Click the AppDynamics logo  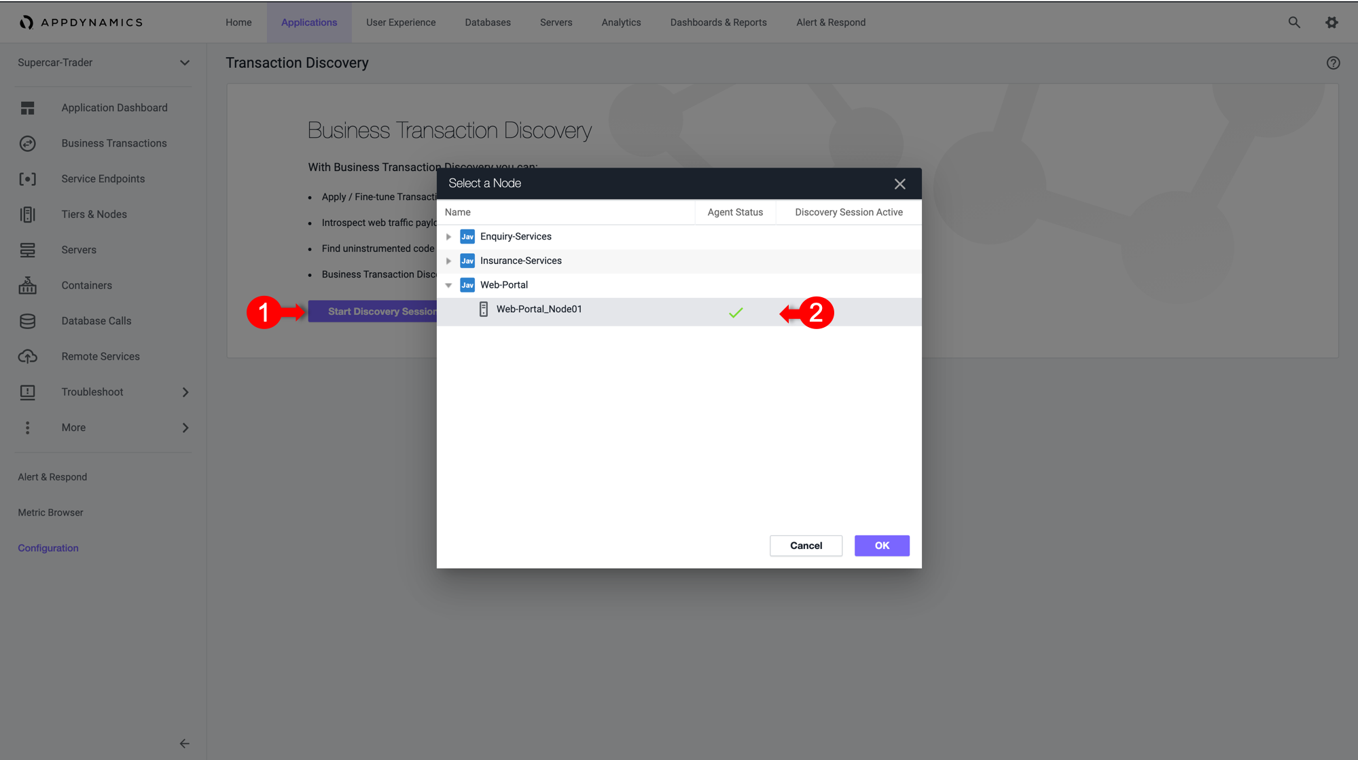81,22
